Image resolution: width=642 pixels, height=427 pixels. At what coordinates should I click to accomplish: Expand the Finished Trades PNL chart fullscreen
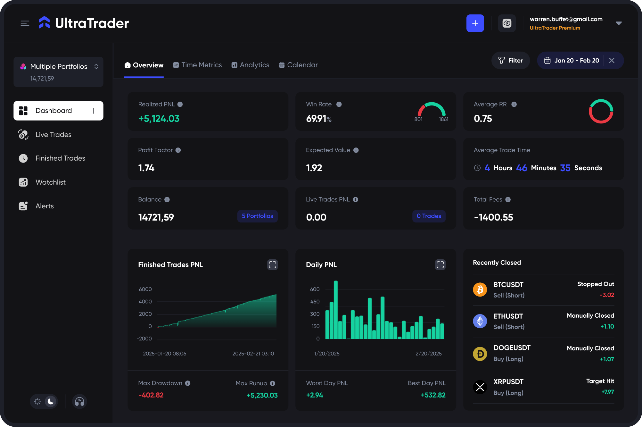(x=272, y=264)
